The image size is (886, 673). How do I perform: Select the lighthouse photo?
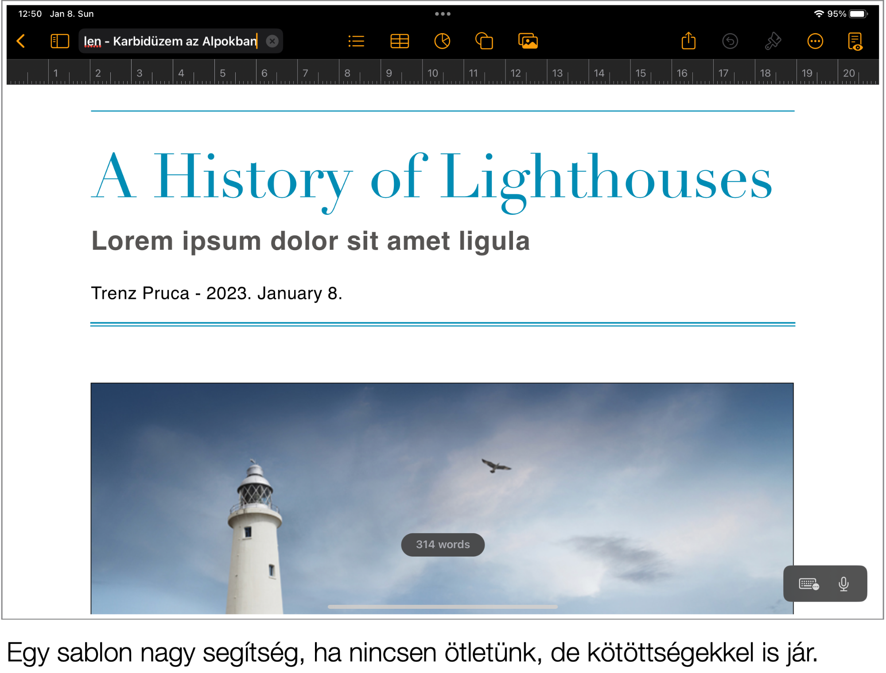click(x=442, y=498)
